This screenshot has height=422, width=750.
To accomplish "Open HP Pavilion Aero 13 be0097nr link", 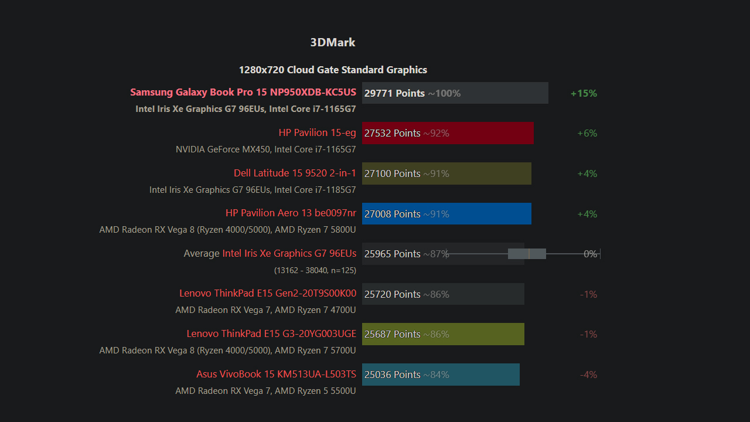I will pos(291,213).
